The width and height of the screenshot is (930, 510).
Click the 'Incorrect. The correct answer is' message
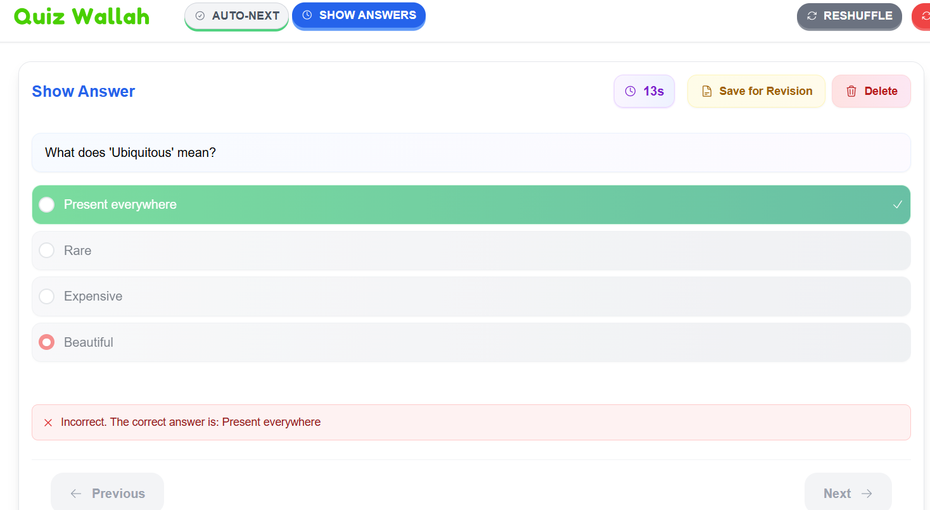[x=191, y=422]
